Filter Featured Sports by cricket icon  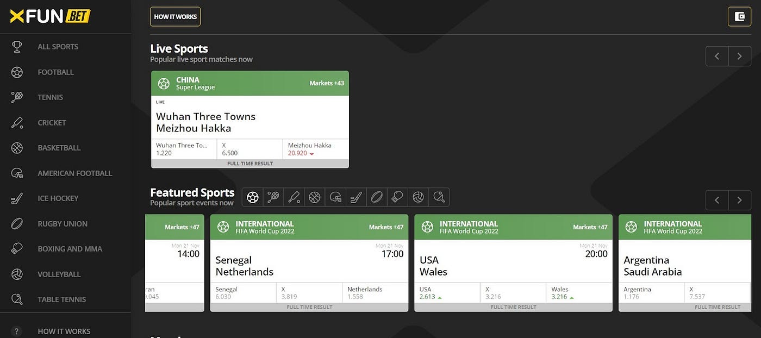[x=294, y=197]
